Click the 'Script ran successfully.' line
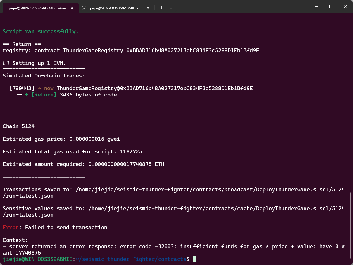Viewport: 353px width, 265px height. coord(41,32)
